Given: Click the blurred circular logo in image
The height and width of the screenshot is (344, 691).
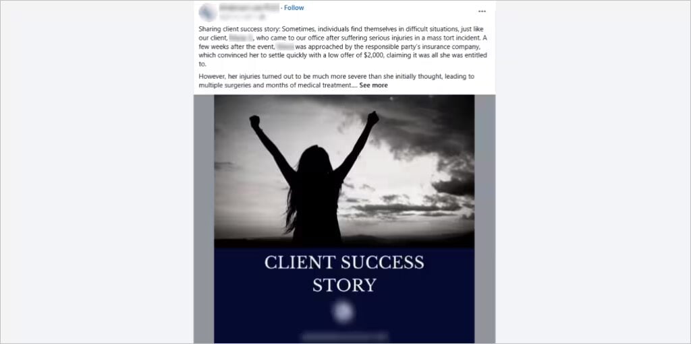Looking at the screenshot, I should click(343, 312).
